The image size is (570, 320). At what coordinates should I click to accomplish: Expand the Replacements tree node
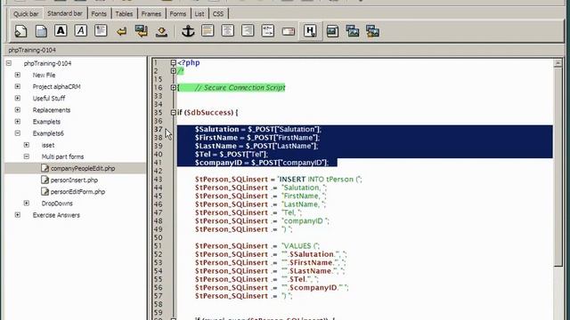(x=18, y=109)
